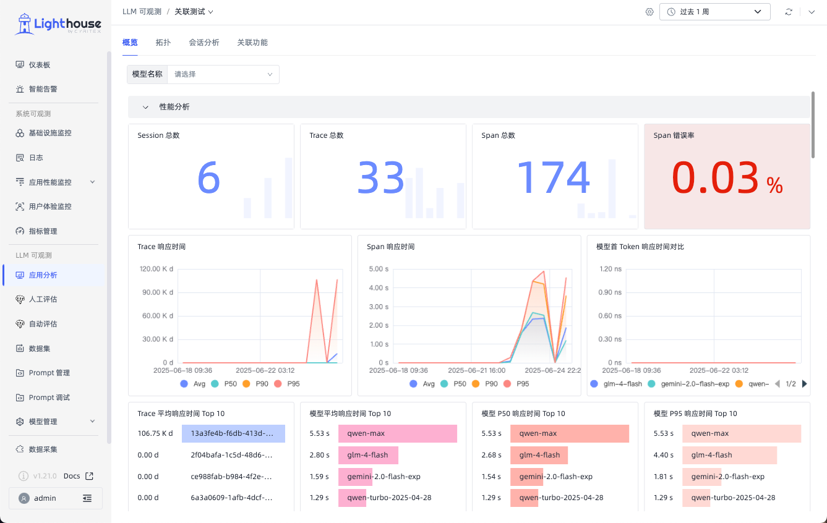This screenshot has height=523, width=827.
Task: Collapse the 性能分析 section
Action: [x=146, y=107]
